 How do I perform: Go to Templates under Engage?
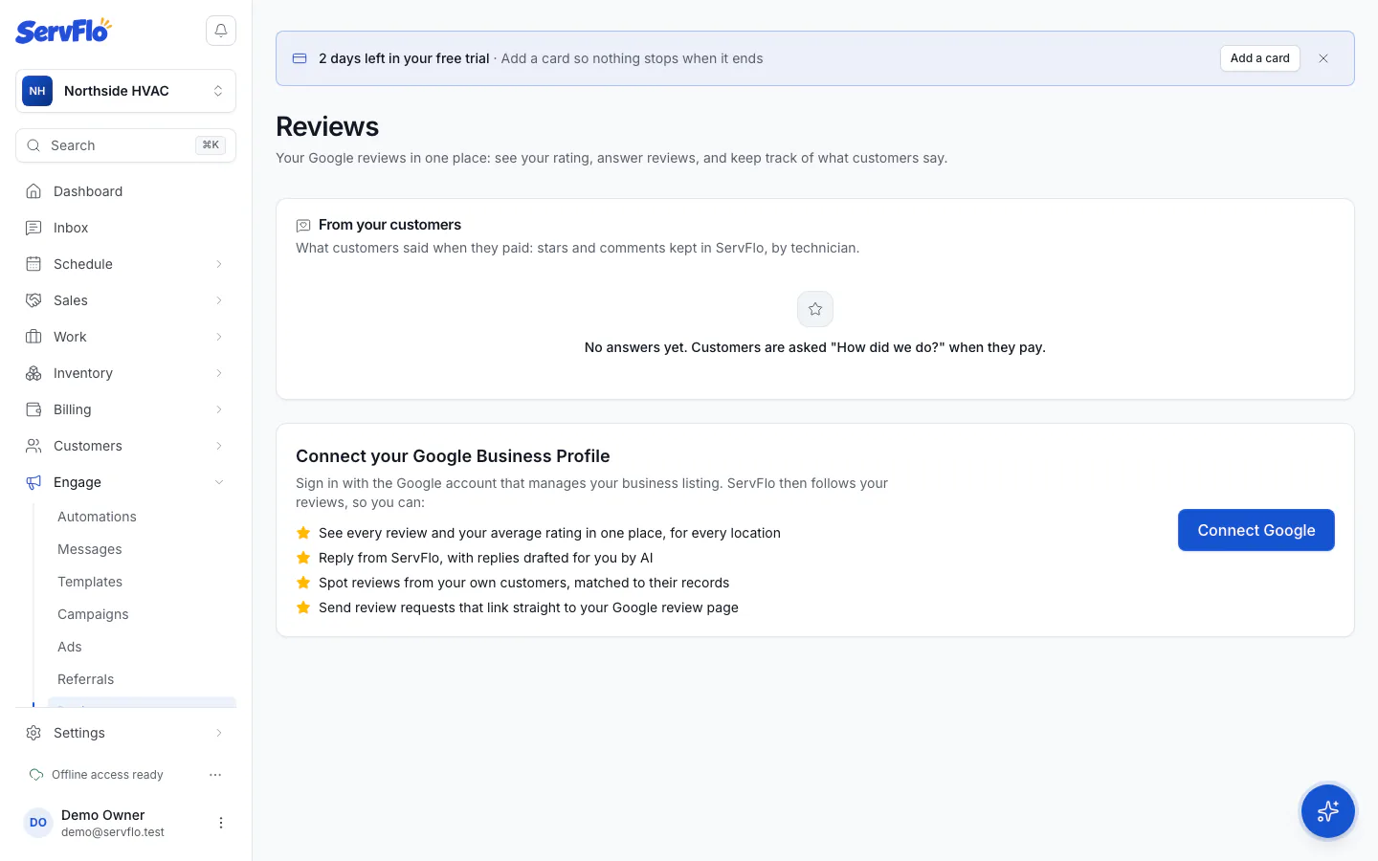142,582
